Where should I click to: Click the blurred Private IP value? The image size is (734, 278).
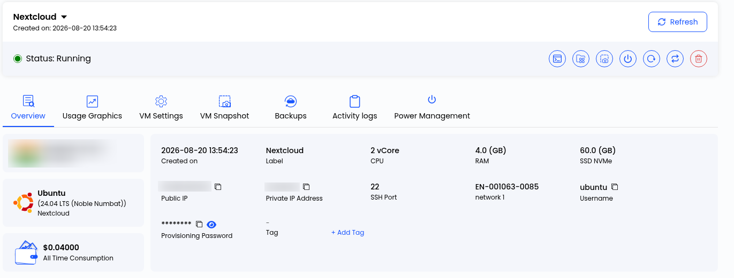click(282, 186)
